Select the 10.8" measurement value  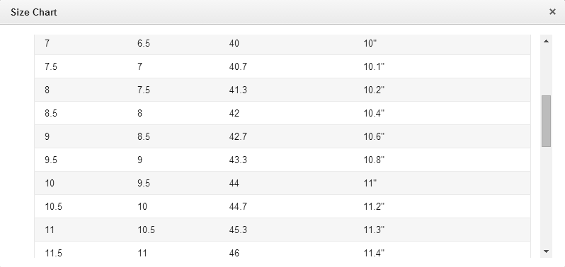[374, 160]
